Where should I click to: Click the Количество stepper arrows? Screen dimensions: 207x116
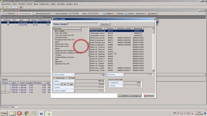point(103,74)
